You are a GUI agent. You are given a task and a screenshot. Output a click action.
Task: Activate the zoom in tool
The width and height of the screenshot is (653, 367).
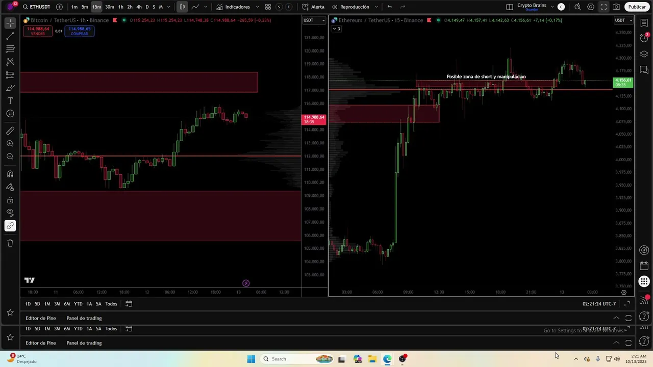(10, 144)
